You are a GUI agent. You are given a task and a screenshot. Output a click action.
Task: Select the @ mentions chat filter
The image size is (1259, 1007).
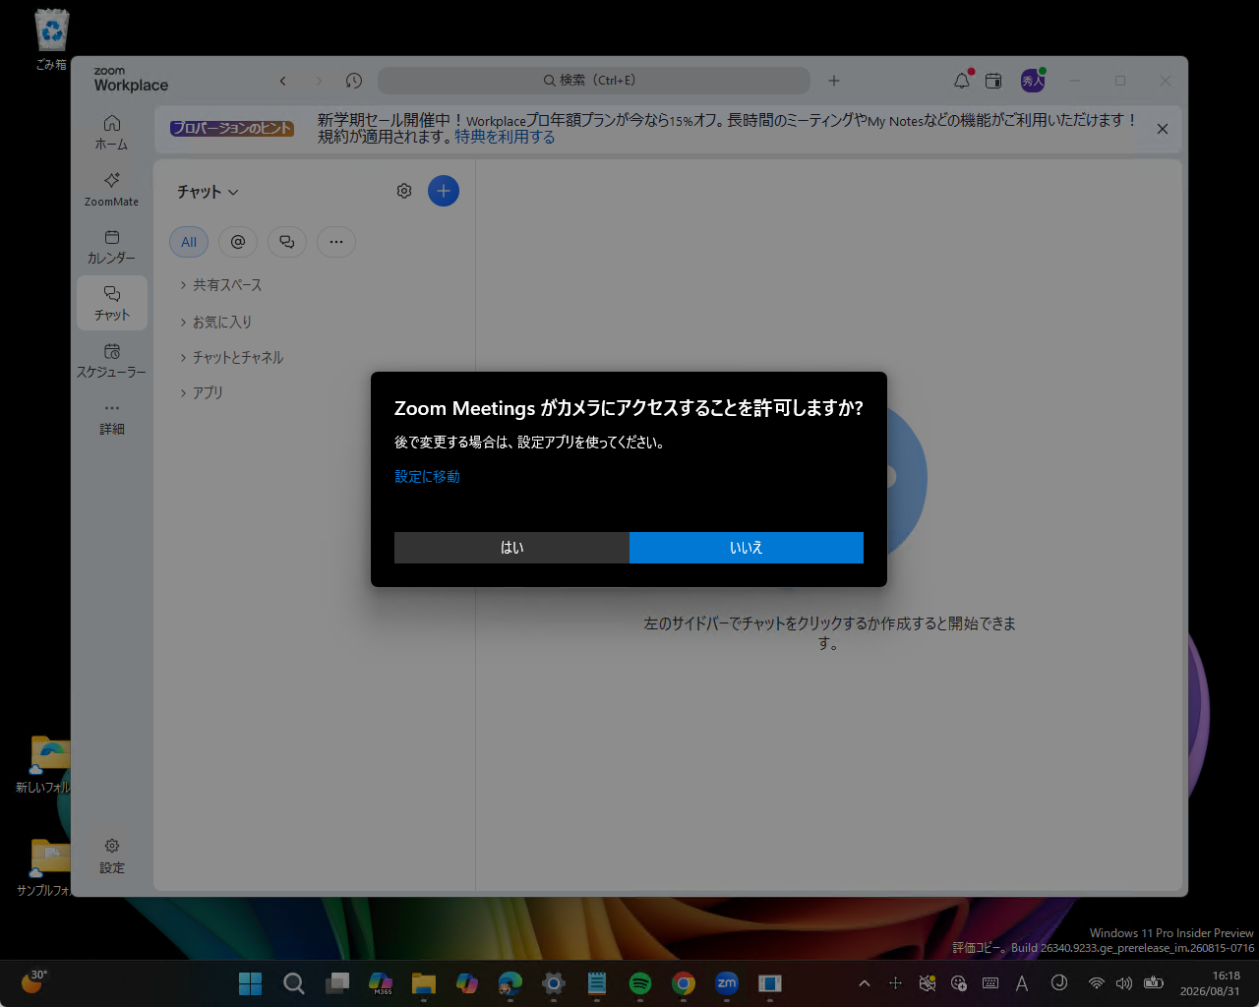(x=238, y=242)
